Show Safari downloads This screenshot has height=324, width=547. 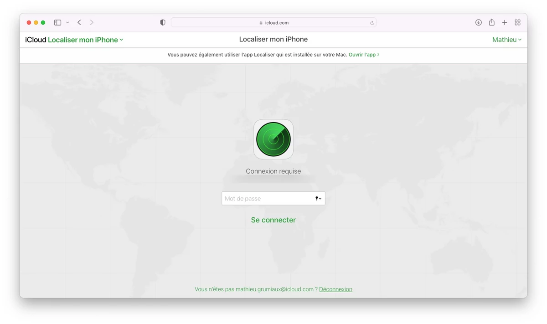[478, 22]
